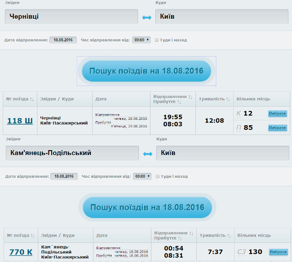Select П seats with 85 free via Вибрати
The height and width of the screenshot is (262, 292).
[277, 128]
